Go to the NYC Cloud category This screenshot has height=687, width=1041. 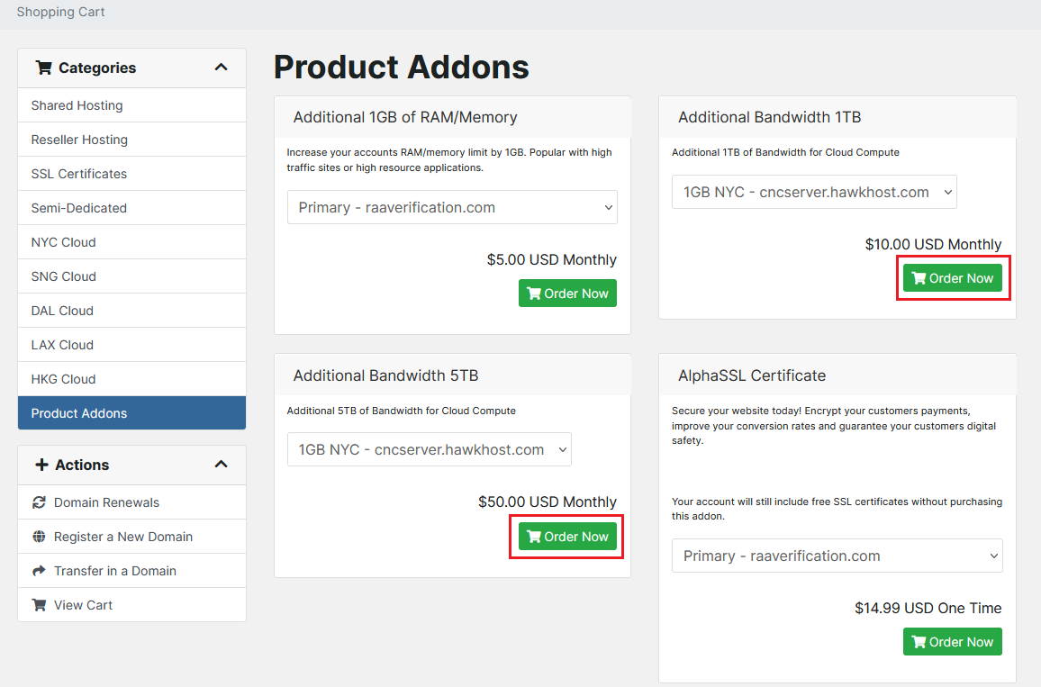coord(63,242)
